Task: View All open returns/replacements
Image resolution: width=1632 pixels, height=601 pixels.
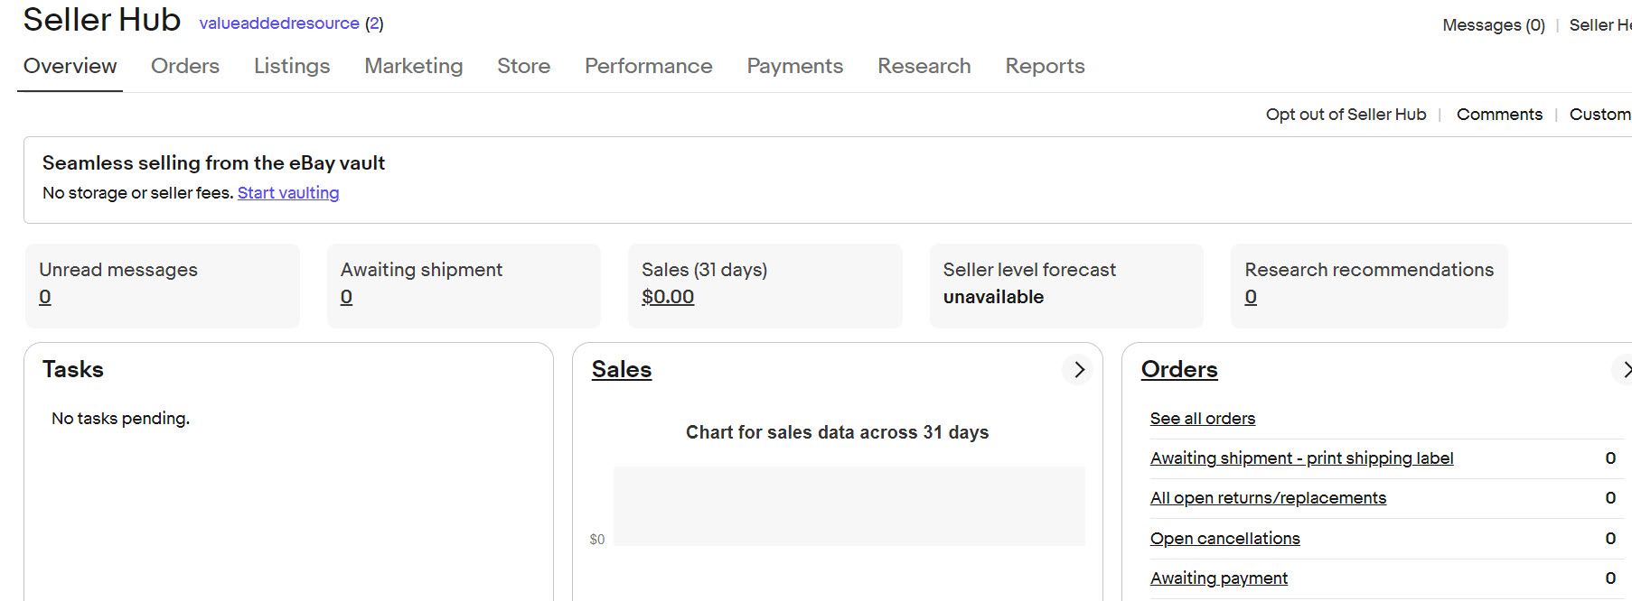Action: point(1268,498)
